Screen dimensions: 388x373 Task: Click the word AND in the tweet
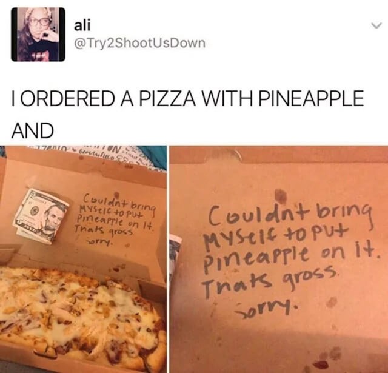(x=32, y=130)
